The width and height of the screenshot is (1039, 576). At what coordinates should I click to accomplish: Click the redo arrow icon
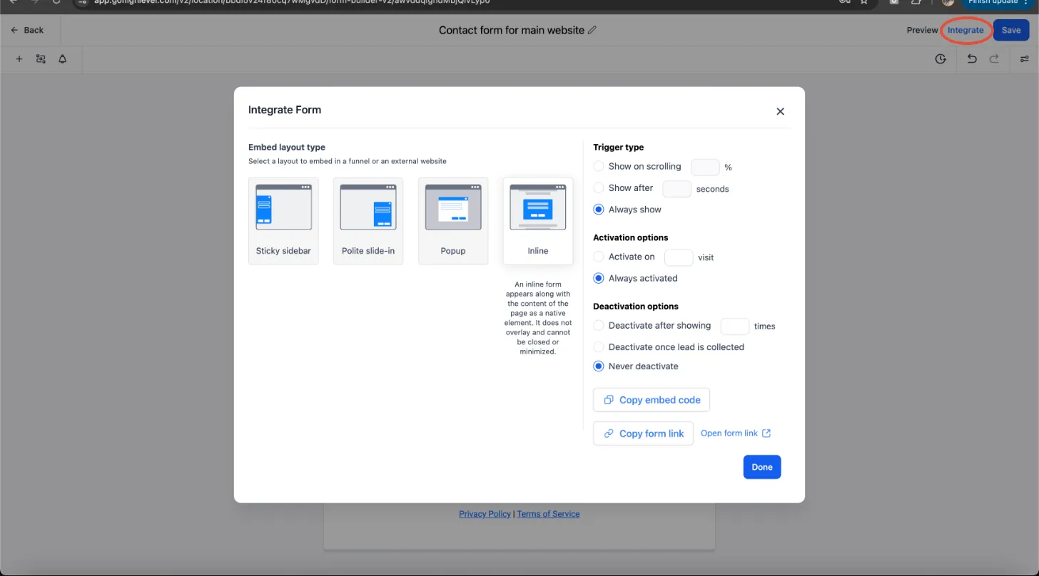tap(994, 59)
